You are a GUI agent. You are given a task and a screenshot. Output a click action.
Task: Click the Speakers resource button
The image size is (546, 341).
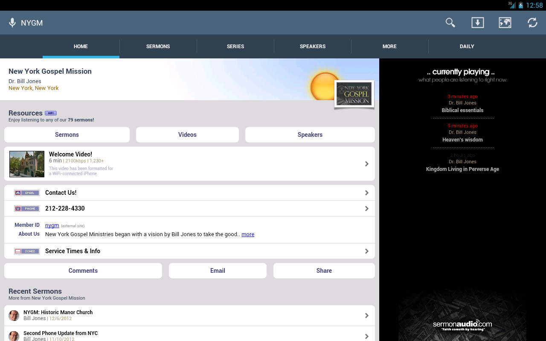tap(310, 135)
